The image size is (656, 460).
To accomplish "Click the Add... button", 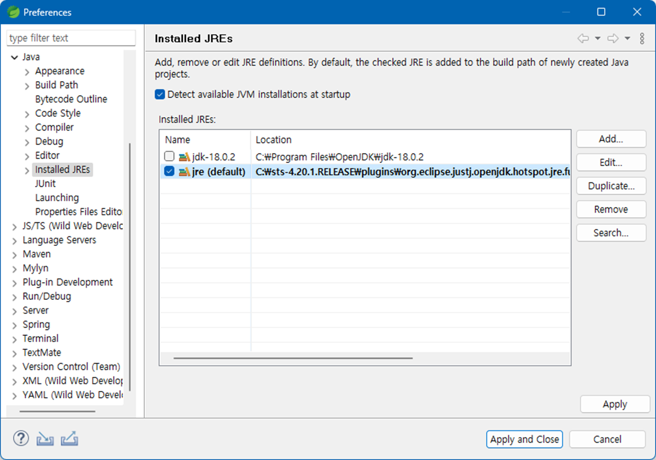I will (x=611, y=139).
